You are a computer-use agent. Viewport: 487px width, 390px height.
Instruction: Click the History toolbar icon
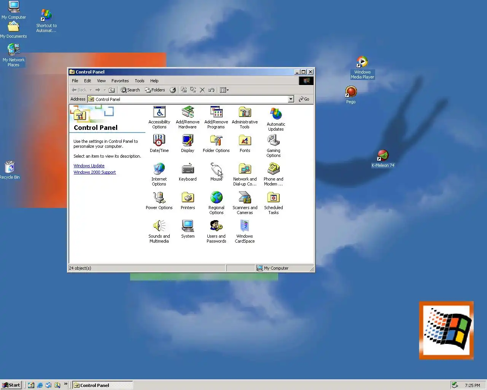(x=173, y=90)
